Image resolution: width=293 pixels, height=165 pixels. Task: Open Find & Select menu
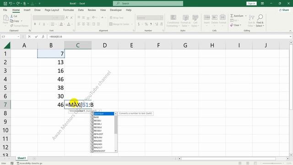click(x=260, y=21)
